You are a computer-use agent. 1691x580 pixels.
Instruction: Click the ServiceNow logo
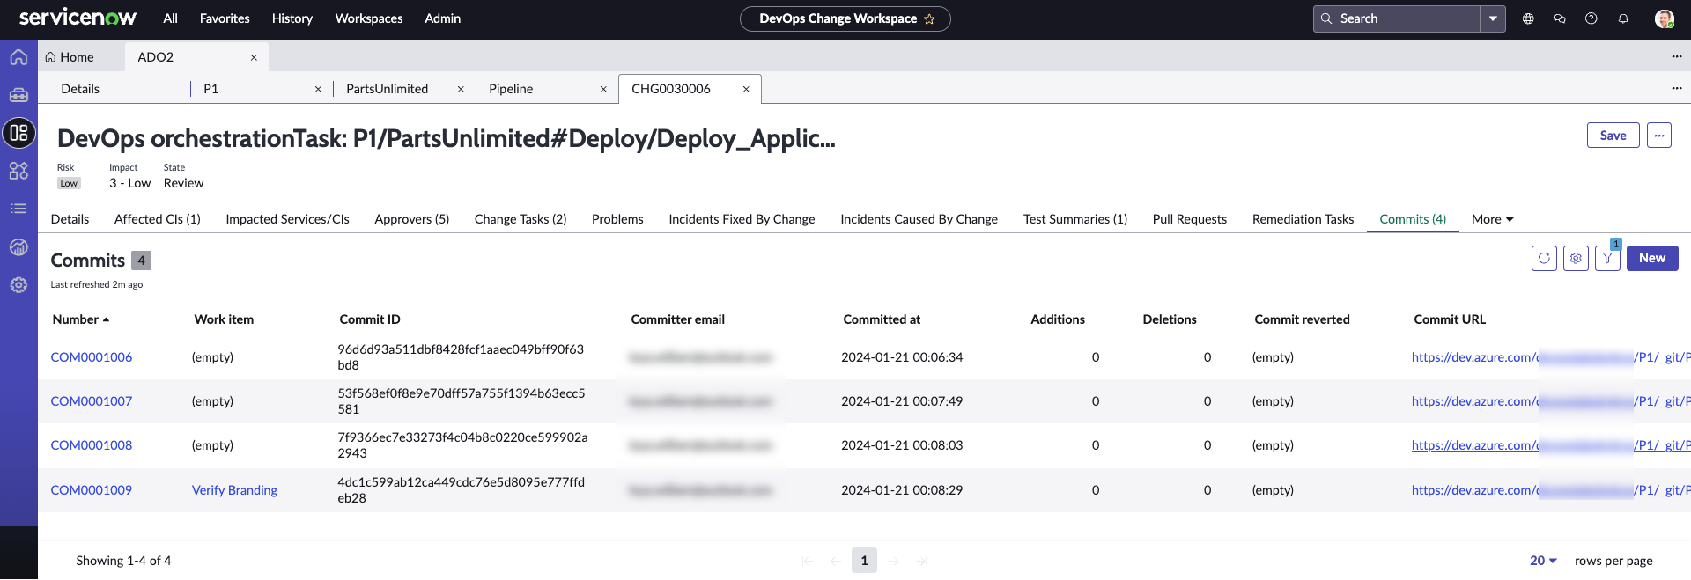coord(78,18)
